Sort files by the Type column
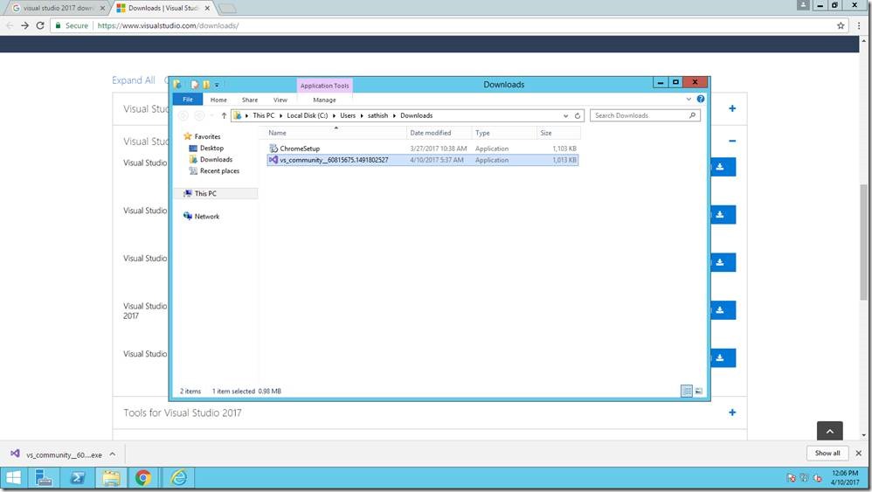Viewport: 872px width, 492px height. click(504, 133)
